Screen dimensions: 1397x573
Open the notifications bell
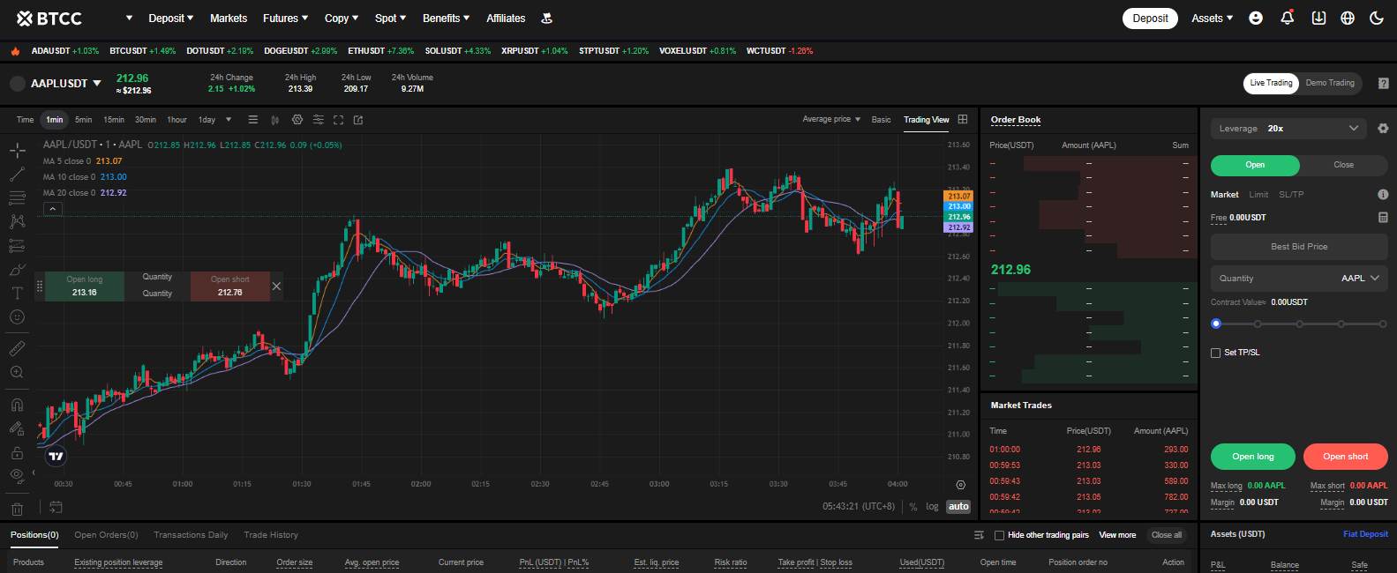click(1288, 18)
